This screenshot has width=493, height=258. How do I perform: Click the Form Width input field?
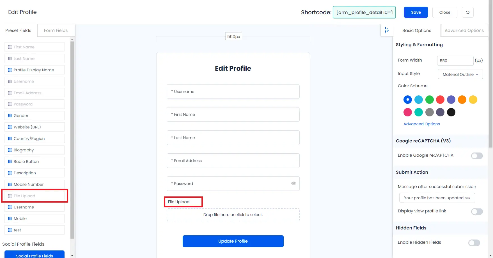tap(455, 60)
